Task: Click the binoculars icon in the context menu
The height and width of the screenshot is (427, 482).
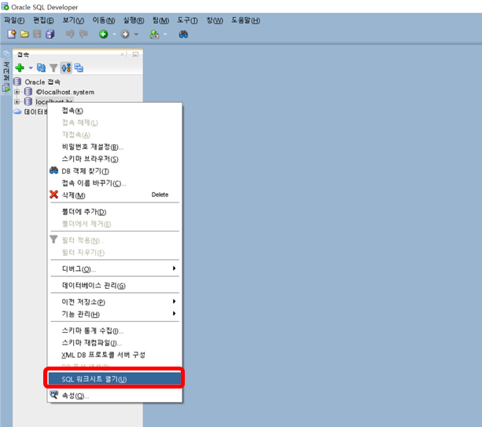Action: 53,170
